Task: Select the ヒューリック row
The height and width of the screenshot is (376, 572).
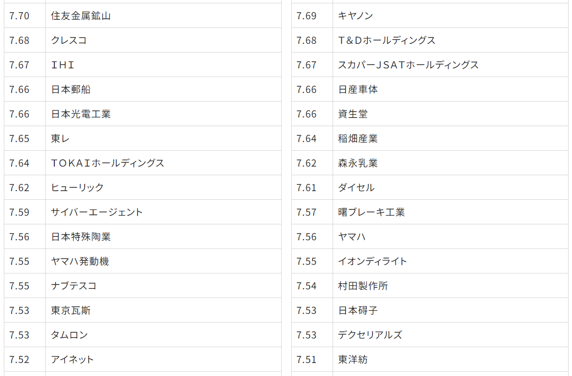Action: point(77,188)
